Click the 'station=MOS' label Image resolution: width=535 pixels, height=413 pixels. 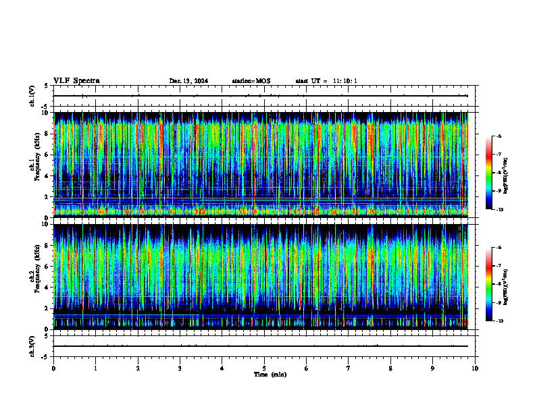pos(251,81)
